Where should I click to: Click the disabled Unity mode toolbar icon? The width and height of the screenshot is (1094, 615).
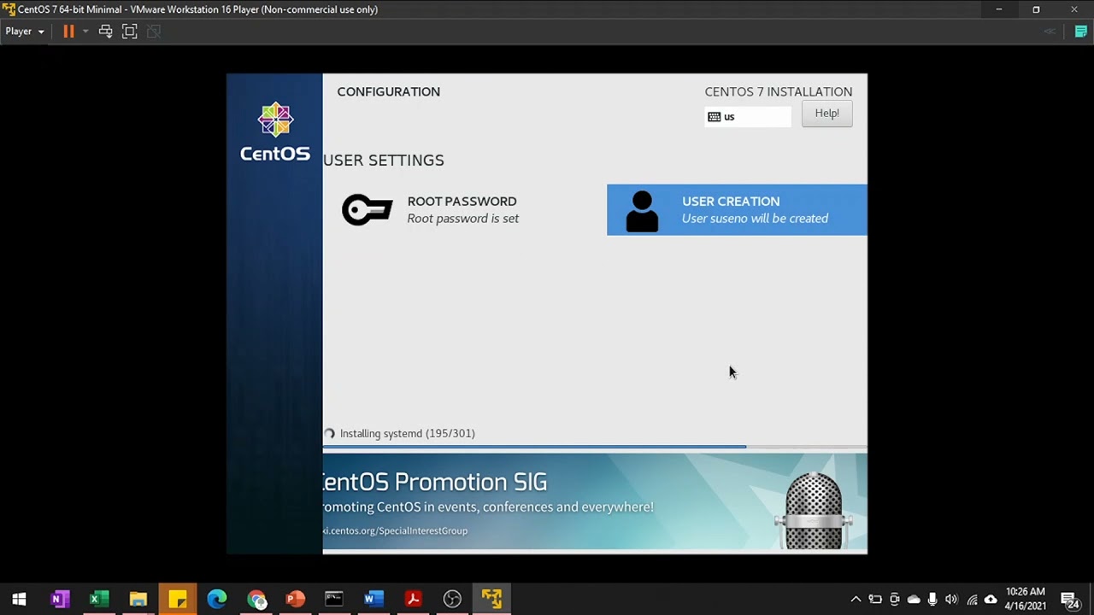pos(154,32)
